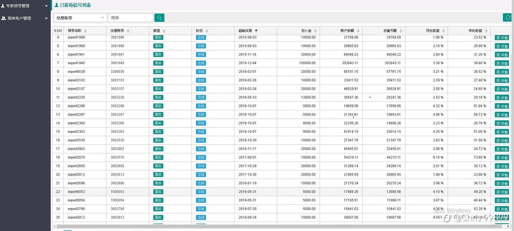Sort by 状态 column
The width and height of the screenshot is (514, 231).
point(202,31)
